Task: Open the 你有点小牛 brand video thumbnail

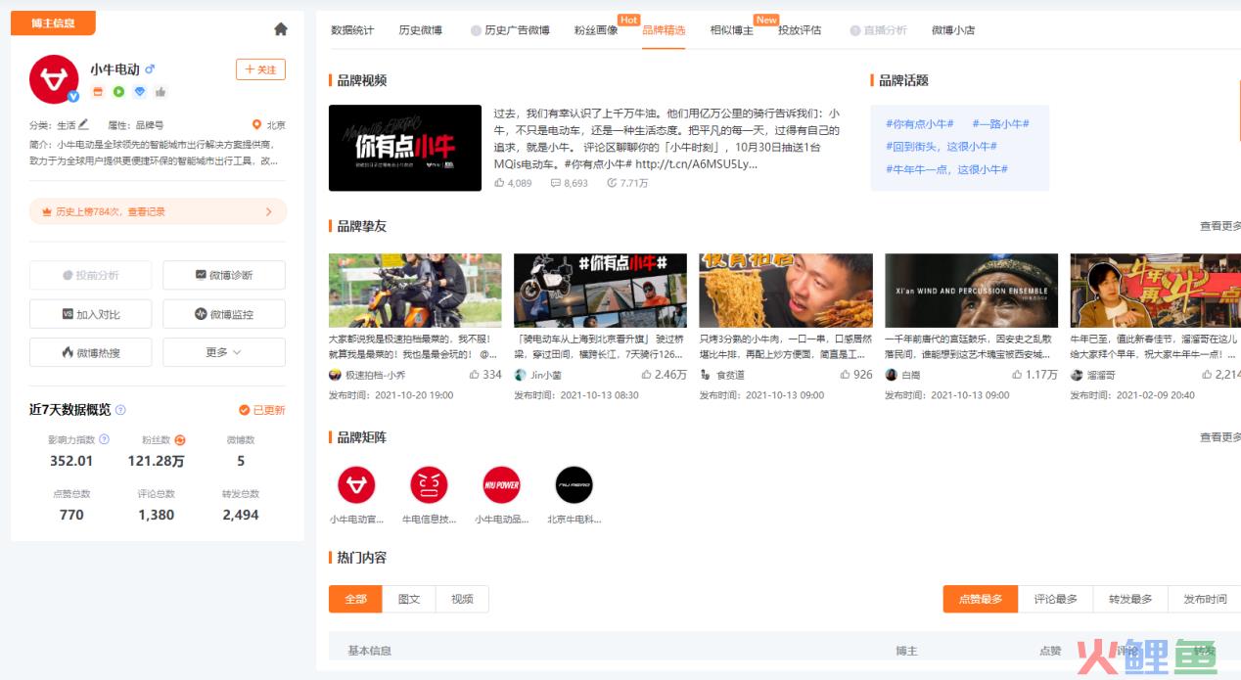Action: click(x=405, y=148)
